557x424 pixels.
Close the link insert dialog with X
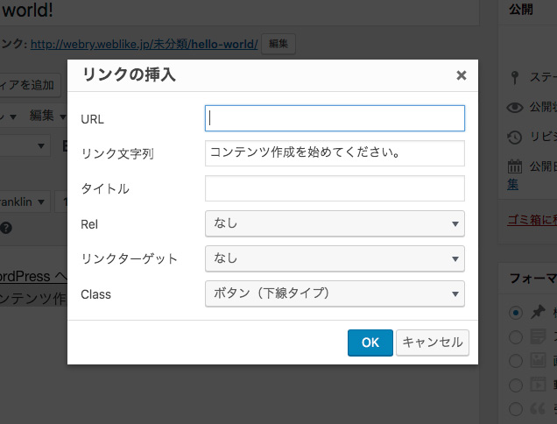click(x=461, y=75)
